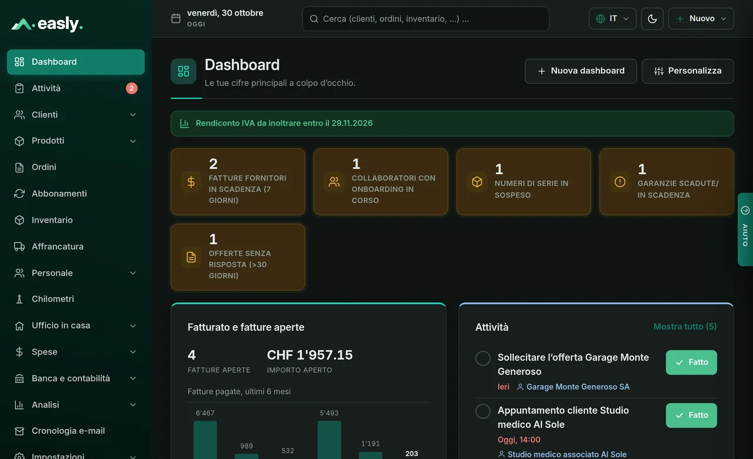Screen dimensions: 753x459
Task: Click the 6'467 bar in the chart
Action: click(205, 440)
